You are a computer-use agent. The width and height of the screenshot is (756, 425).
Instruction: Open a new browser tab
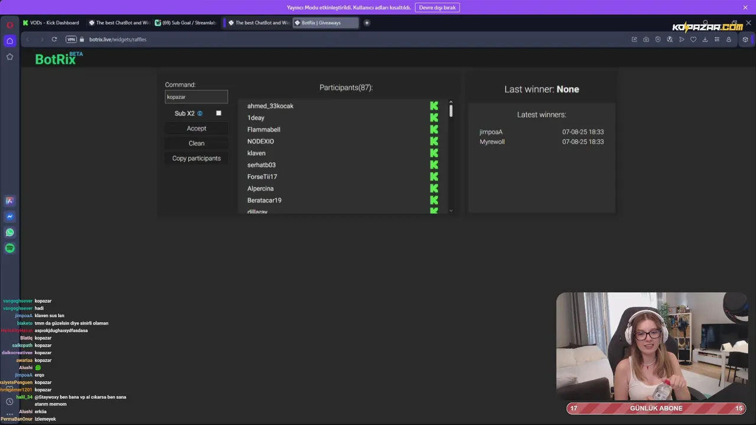(367, 23)
